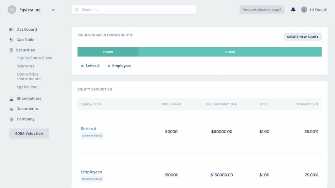The height and width of the screenshot is (188, 335).
Task: Click Common Equity tag under Employees
Action: (92, 179)
